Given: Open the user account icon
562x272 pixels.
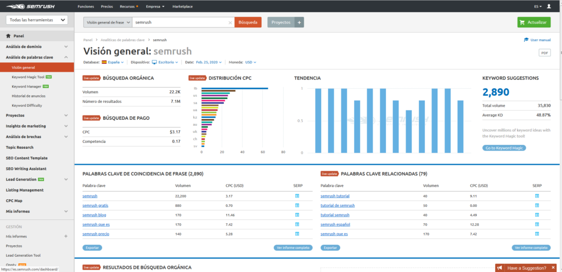Looking at the screenshot, I should coord(549,7).
